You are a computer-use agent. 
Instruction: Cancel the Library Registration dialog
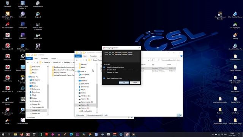pos(135,83)
